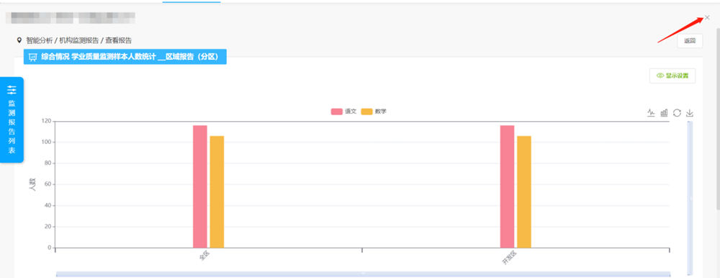Viewport: 720px width, 278px height.
Task: Toggle the 语文 legend series
Action: (343, 112)
